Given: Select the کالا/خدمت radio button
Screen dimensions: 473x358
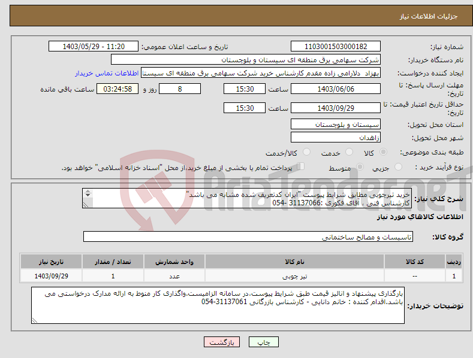Looking at the screenshot, I should pyautogui.click(x=306, y=152).
